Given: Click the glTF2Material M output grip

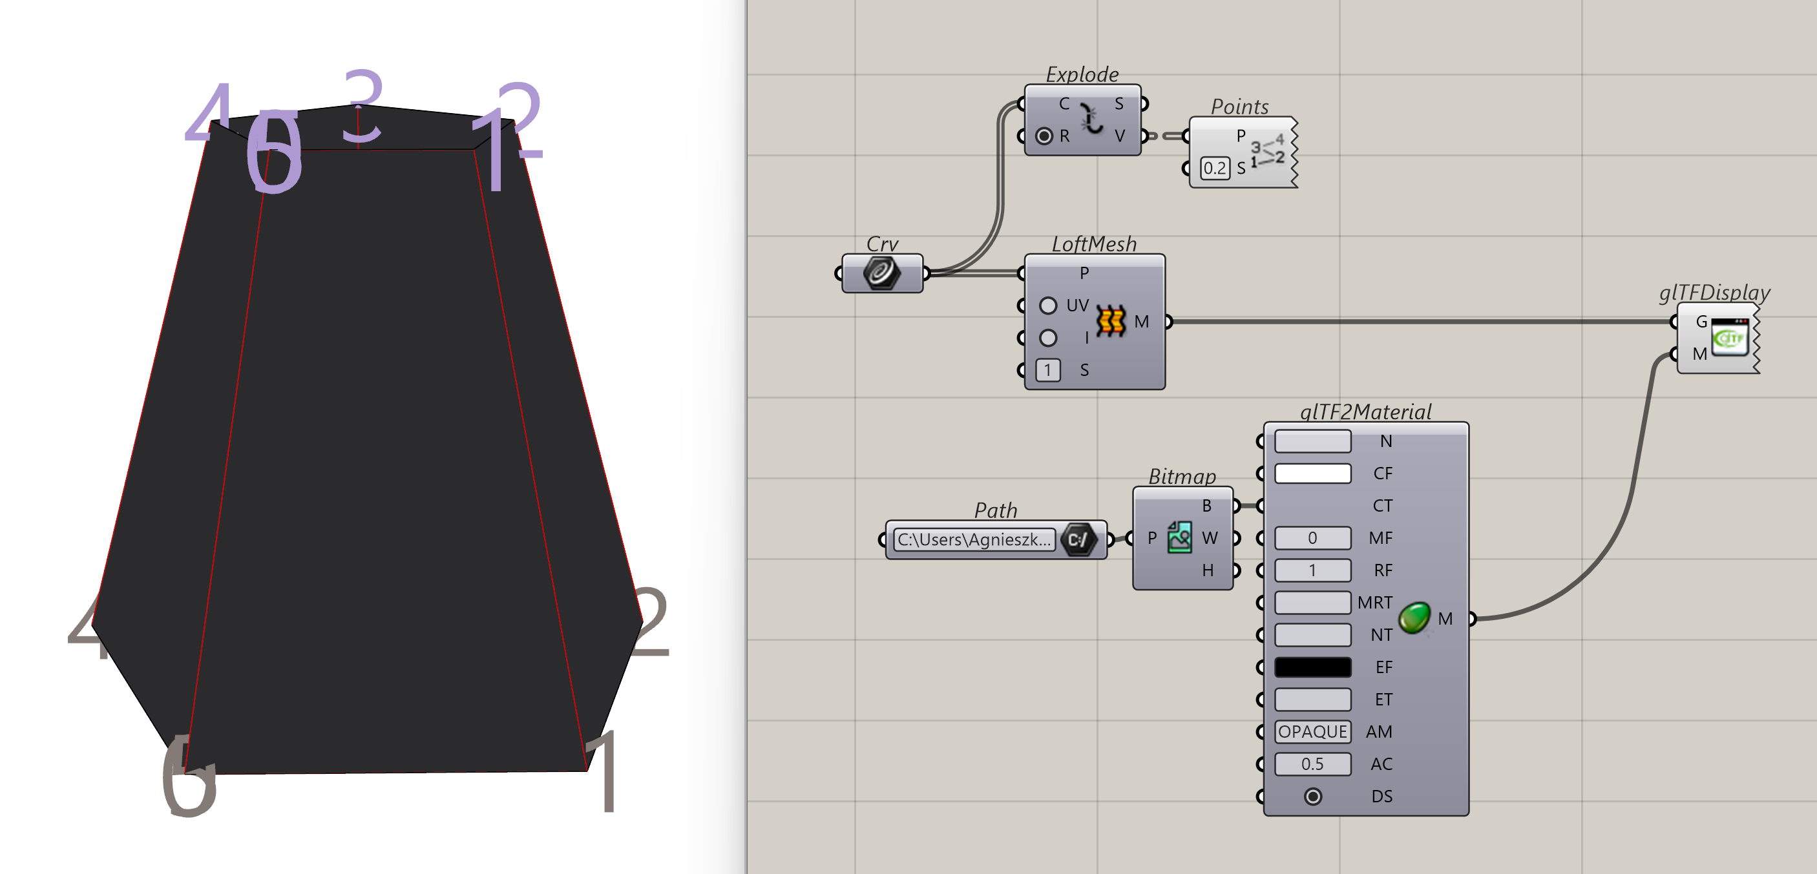Looking at the screenshot, I should click(1472, 619).
